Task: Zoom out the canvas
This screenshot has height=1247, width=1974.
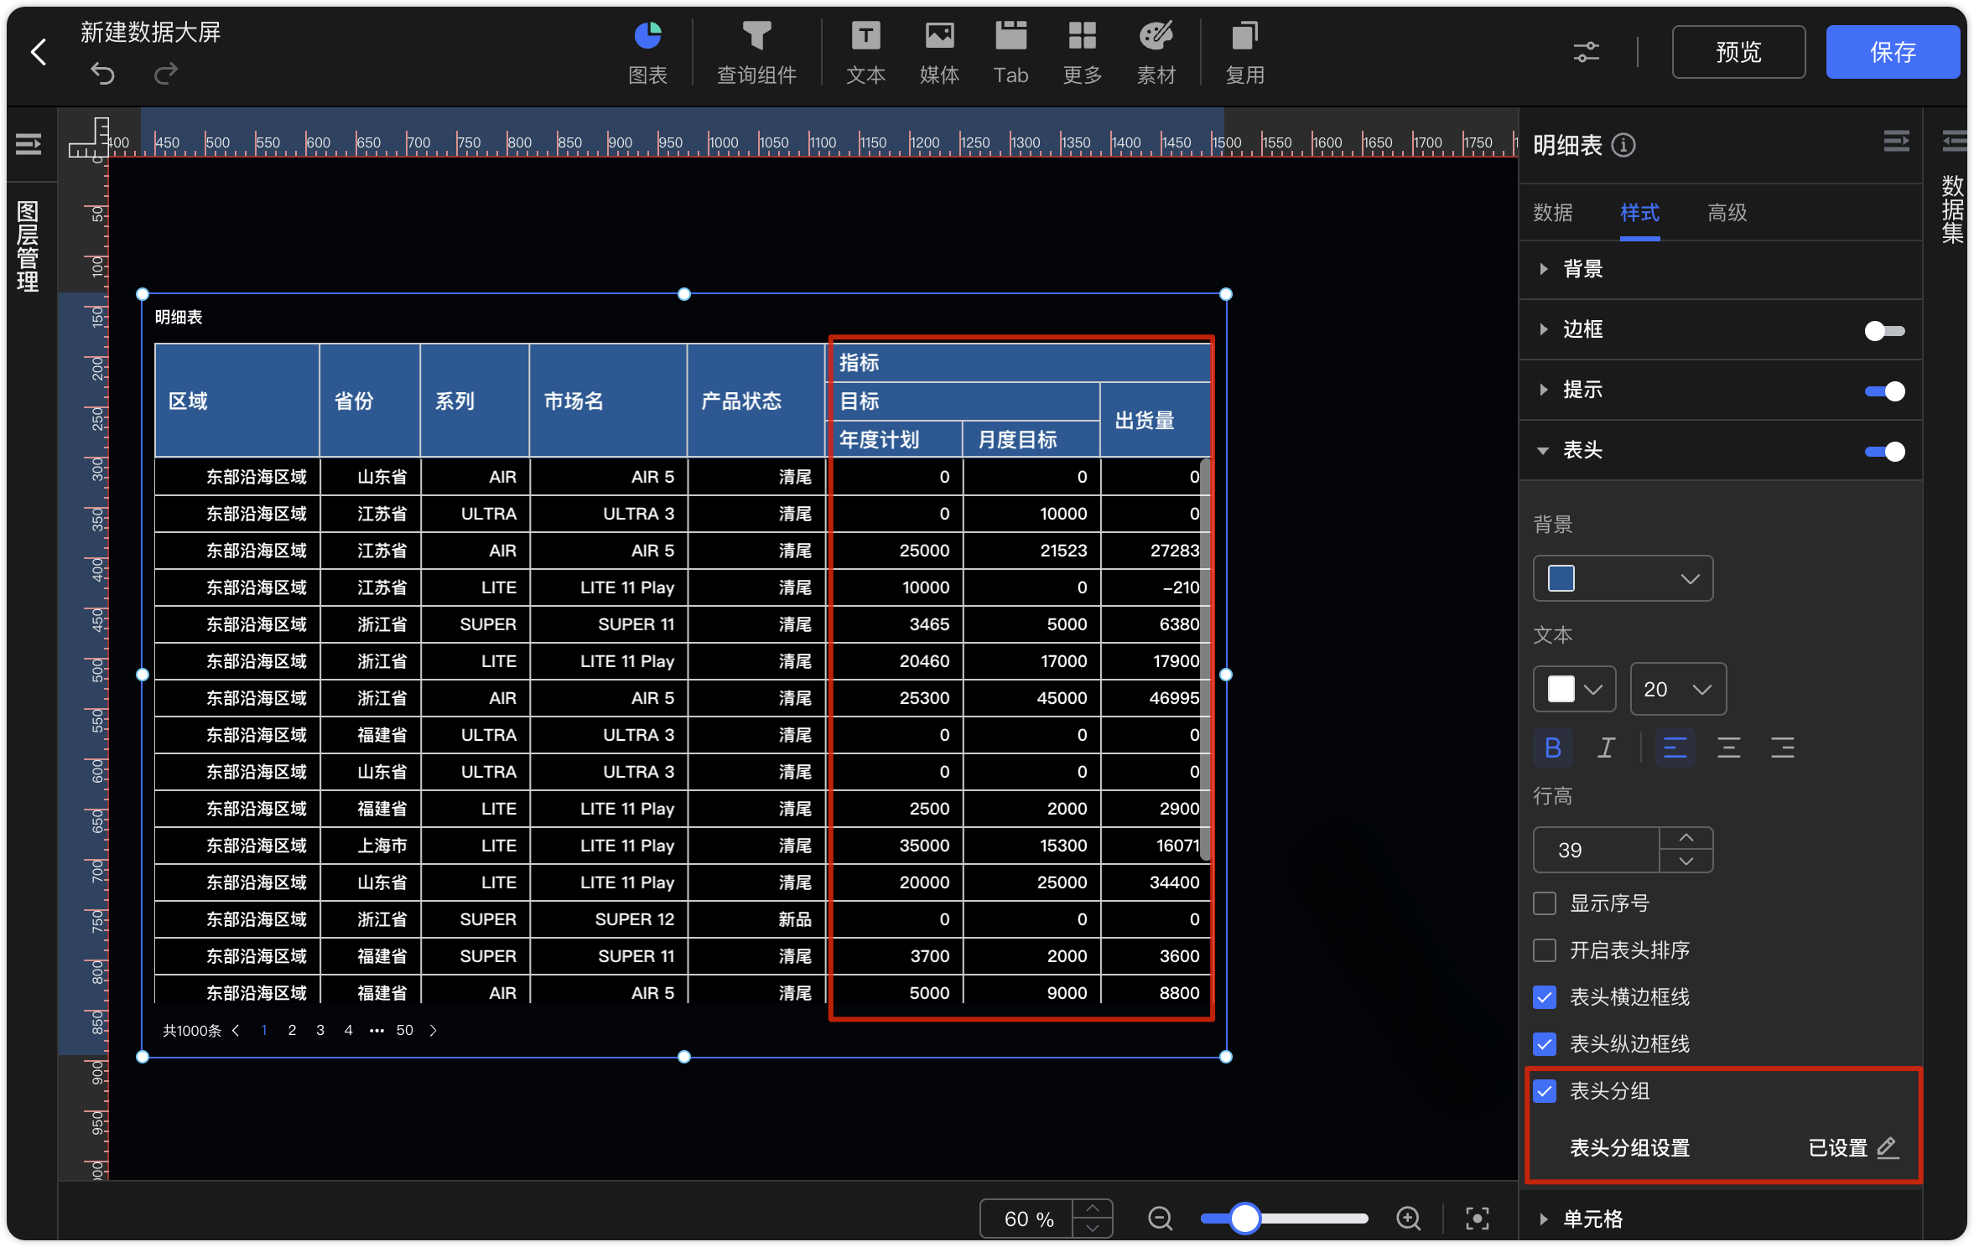Action: click(1160, 1219)
